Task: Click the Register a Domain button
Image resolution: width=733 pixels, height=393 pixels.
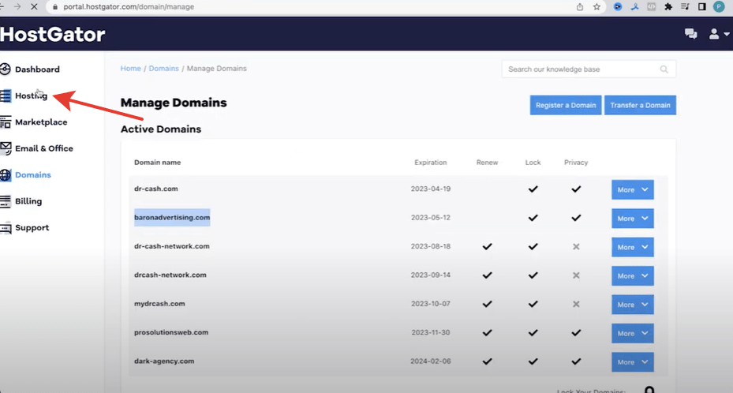Action: point(566,105)
